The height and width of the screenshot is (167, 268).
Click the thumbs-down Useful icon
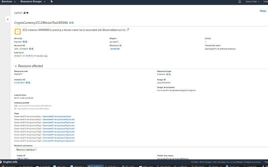[x=27, y=13]
